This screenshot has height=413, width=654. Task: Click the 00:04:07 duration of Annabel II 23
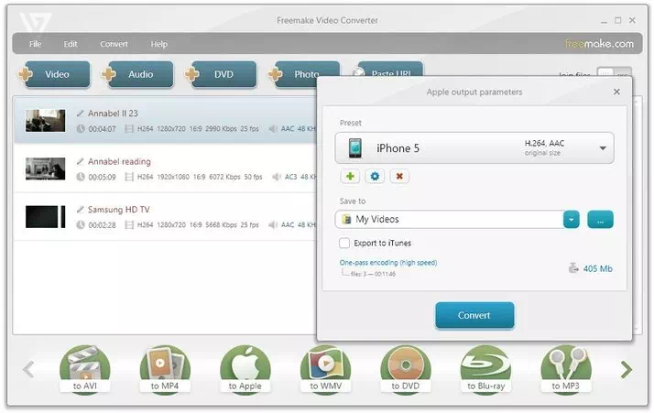(102, 129)
